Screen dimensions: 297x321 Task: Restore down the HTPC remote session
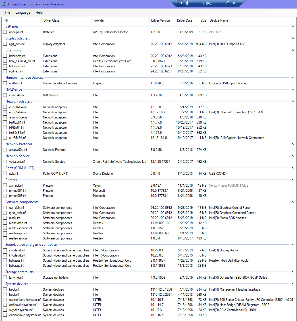228,3
